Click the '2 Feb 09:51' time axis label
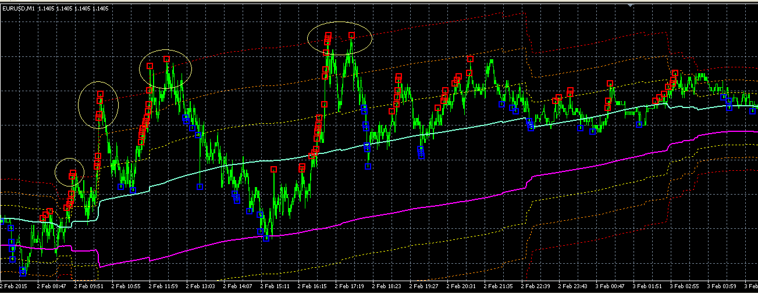The image size is (758, 305). pyautogui.click(x=89, y=286)
